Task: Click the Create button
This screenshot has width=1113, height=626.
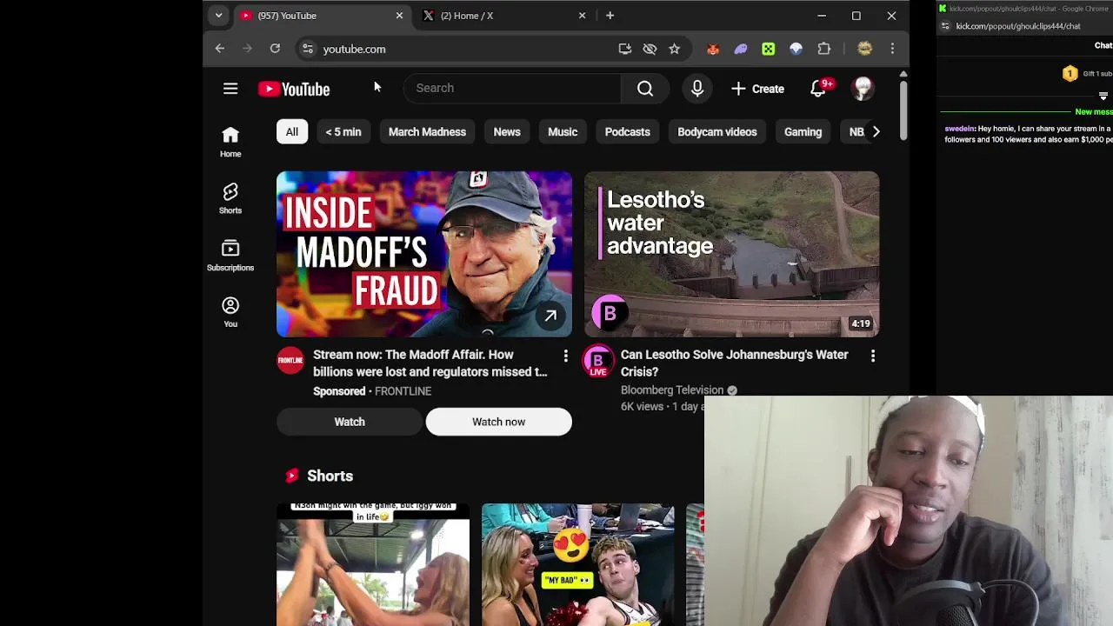Action: tap(758, 89)
